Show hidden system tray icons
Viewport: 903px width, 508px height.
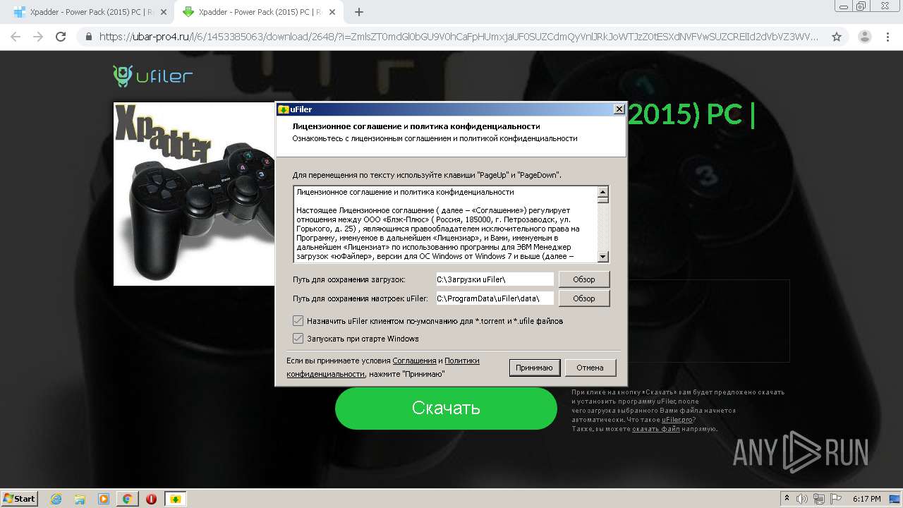787,499
